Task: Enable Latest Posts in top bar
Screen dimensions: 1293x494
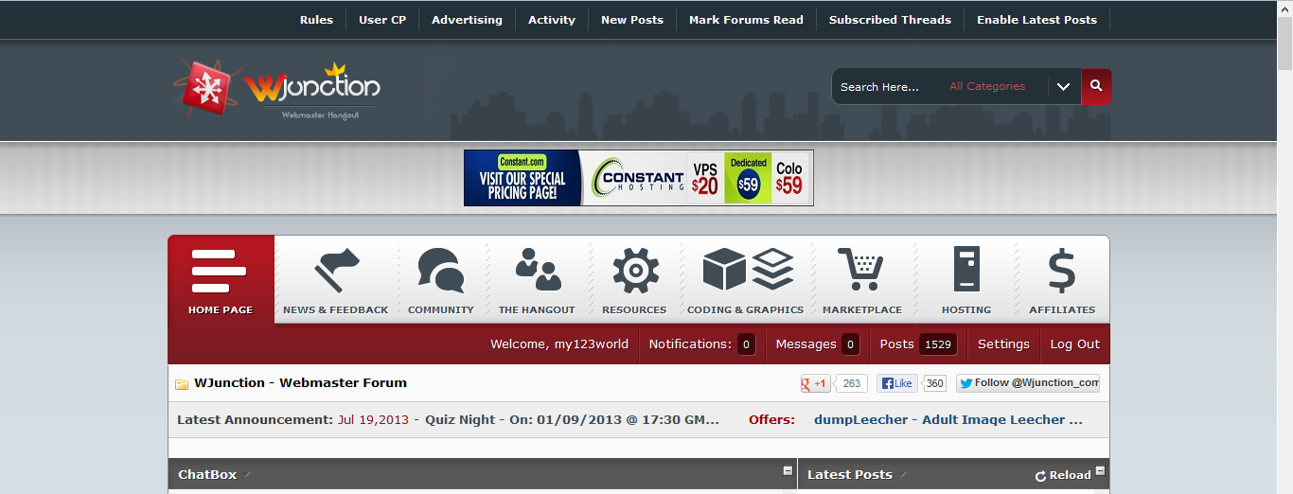Action: click(x=1036, y=20)
